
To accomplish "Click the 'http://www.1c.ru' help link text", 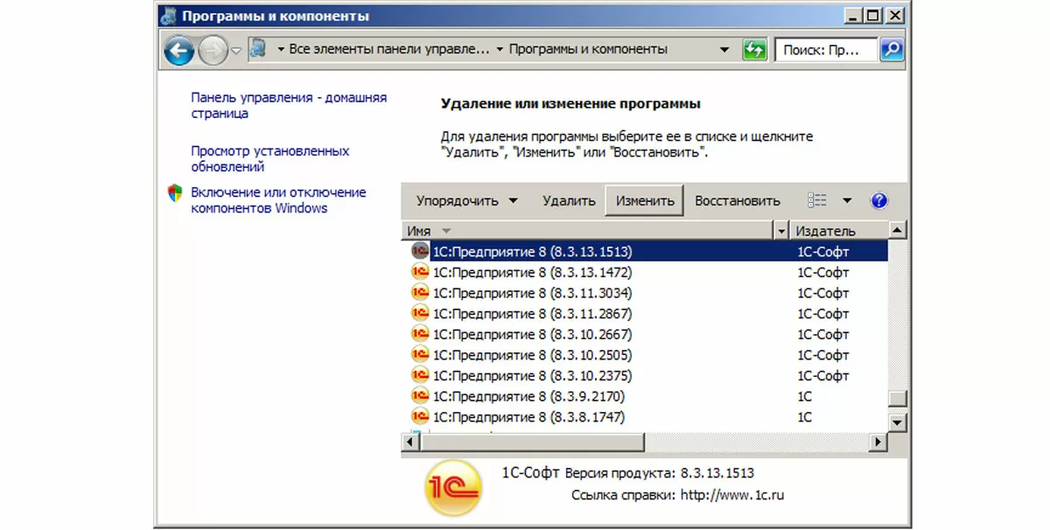I will (732, 495).
